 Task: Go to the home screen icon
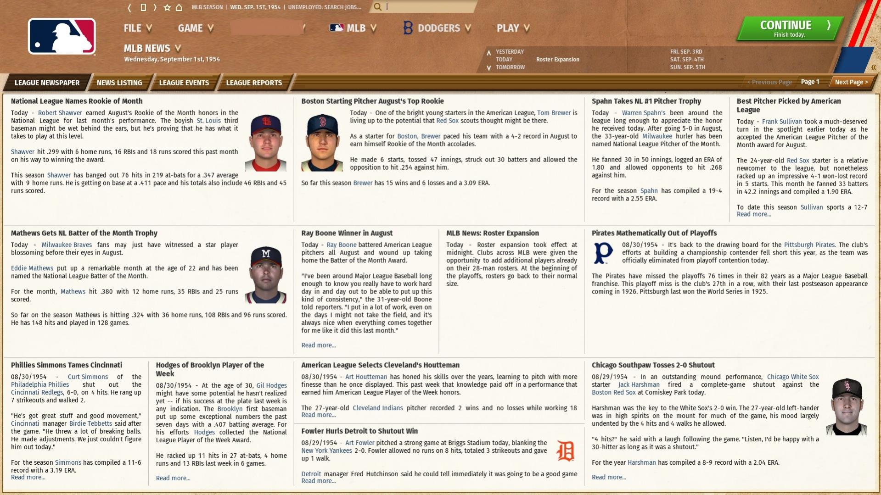(179, 7)
